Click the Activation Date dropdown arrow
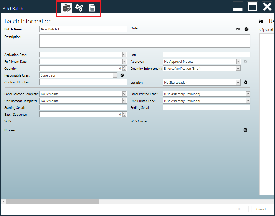This screenshot has width=275, height=216. point(124,55)
